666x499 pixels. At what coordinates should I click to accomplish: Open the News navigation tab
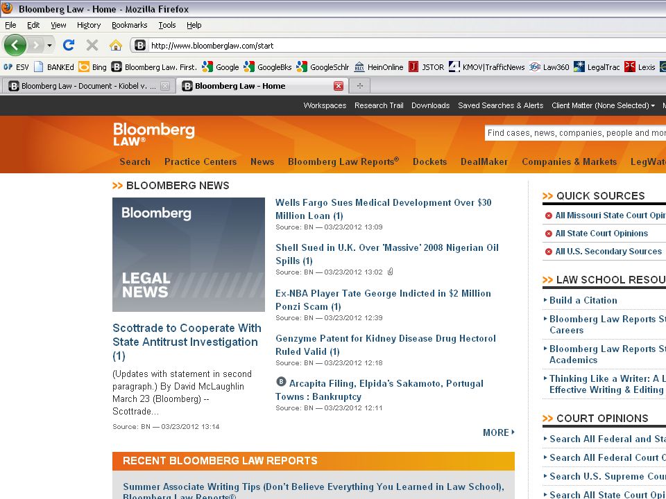(x=262, y=161)
